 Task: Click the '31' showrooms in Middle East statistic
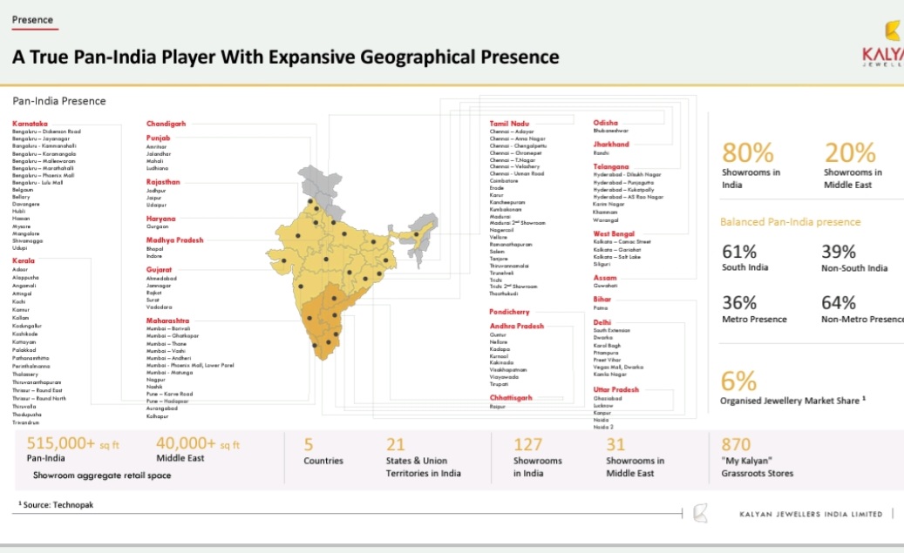coord(615,445)
